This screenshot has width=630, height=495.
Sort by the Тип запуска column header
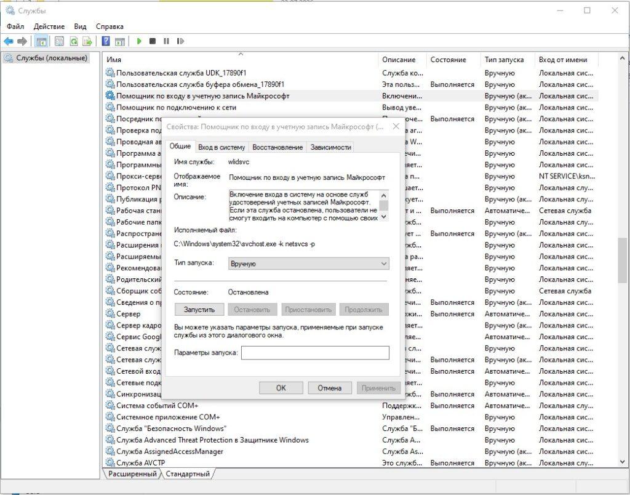pyautogui.click(x=508, y=60)
